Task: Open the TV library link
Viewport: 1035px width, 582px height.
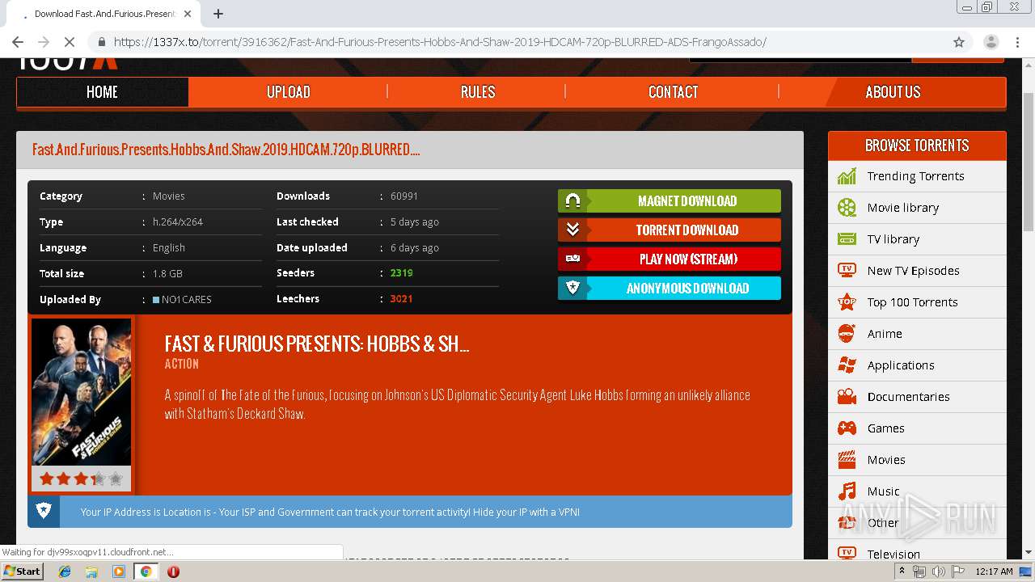Action: 893,239
